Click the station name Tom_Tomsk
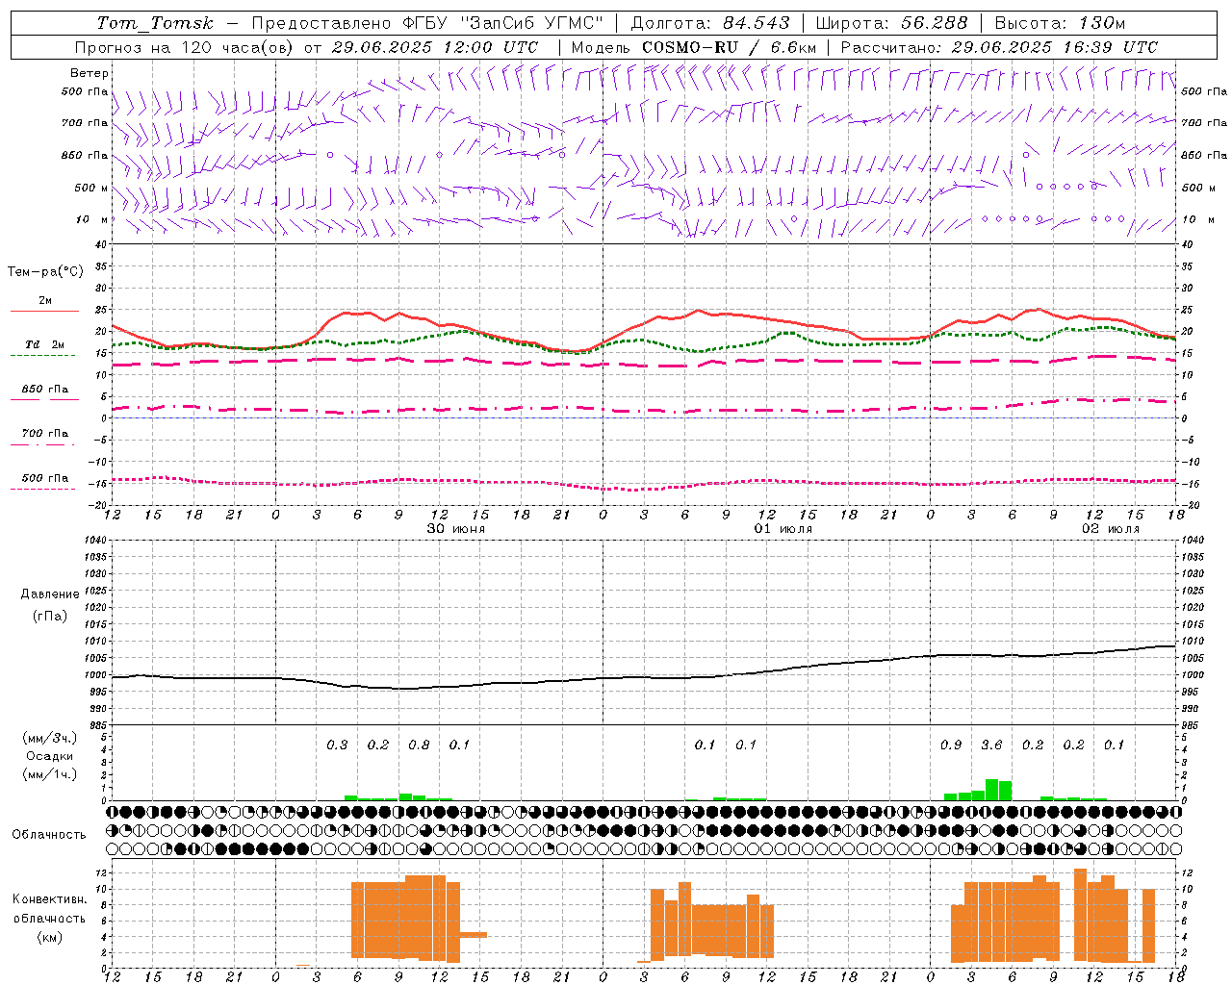 pyautogui.click(x=155, y=23)
